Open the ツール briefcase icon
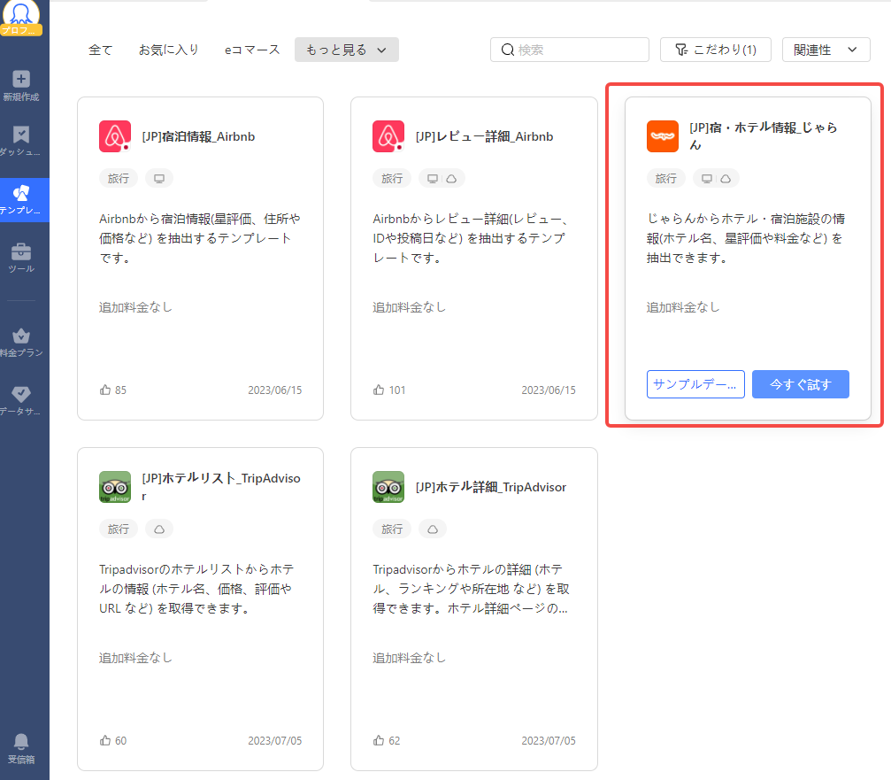The width and height of the screenshot is (891, 780). coord(21,251)
